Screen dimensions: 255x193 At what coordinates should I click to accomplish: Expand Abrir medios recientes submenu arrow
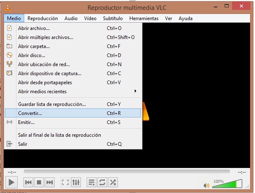point(136,91)
